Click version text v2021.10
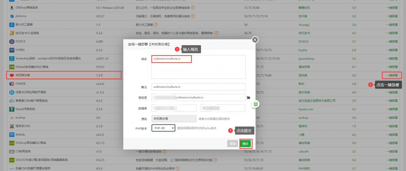Screen dimensions: 406x171 coord(102,58)
